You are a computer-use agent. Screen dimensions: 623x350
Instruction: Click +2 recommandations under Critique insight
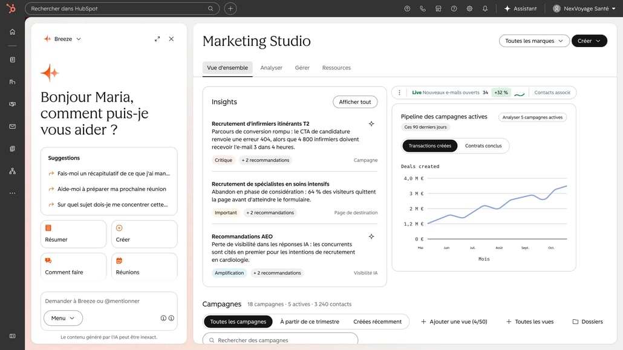pos(266,160)
